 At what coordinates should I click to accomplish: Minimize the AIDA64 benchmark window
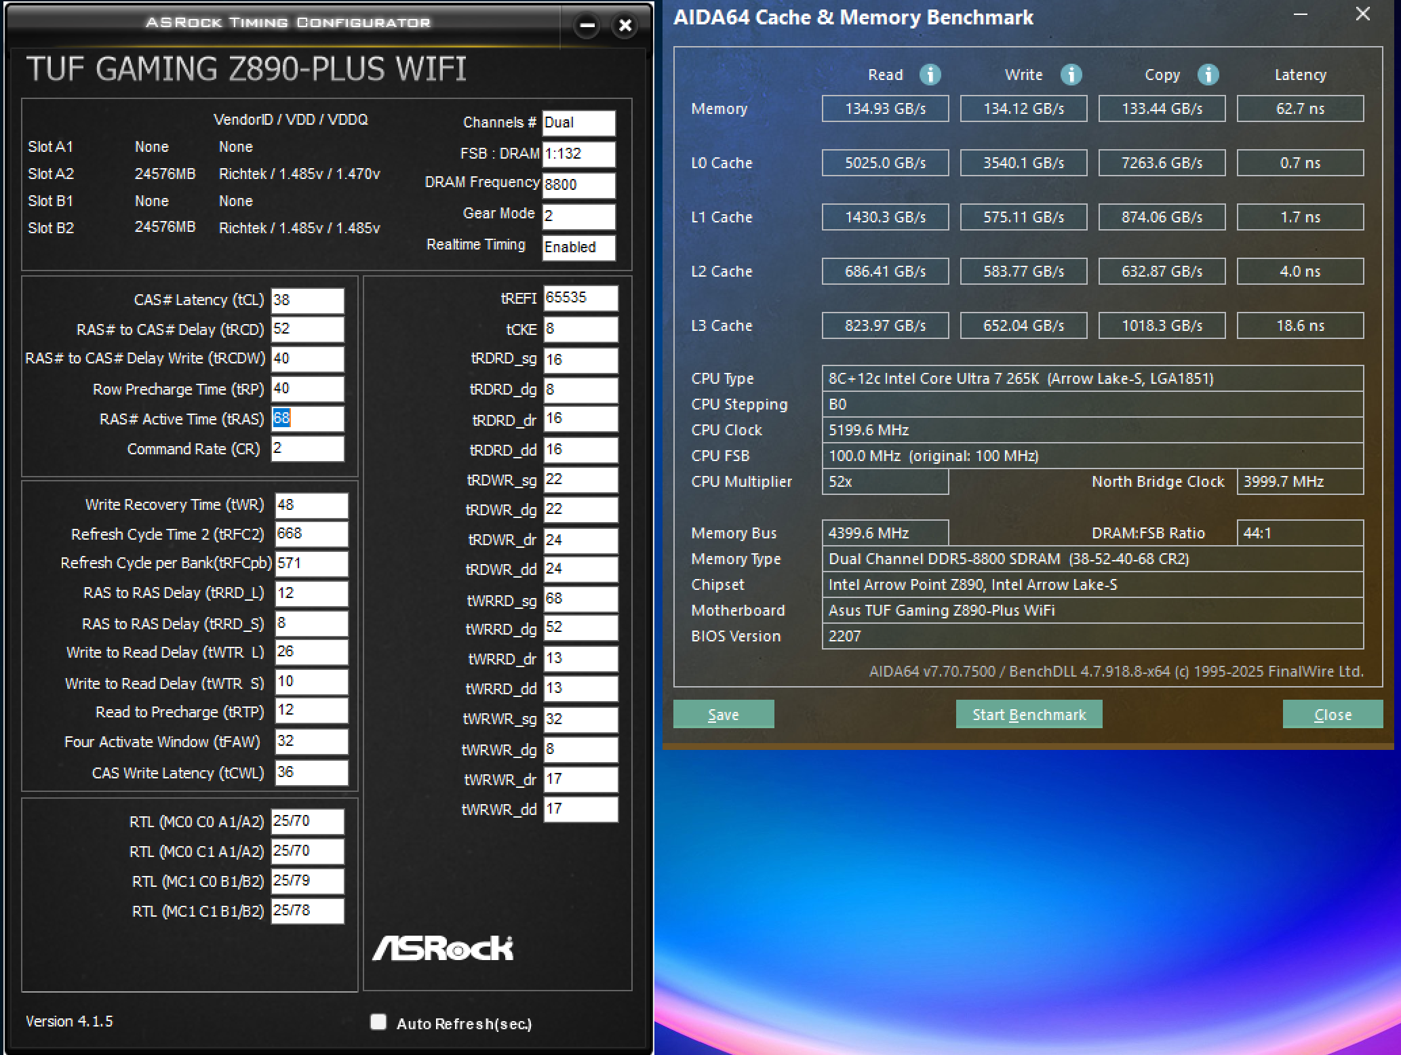point(1300,14)
